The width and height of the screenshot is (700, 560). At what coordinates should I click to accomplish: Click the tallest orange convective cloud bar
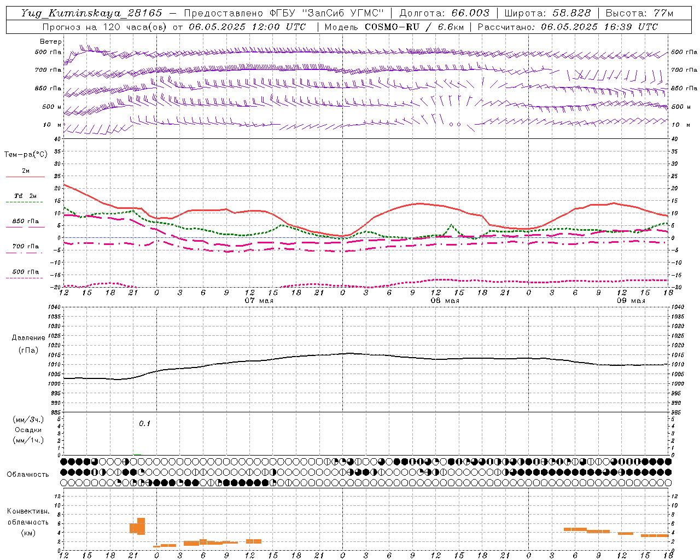point(141,526)
